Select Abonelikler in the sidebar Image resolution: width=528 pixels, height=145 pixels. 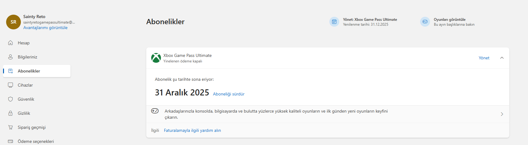pos(37,71)
